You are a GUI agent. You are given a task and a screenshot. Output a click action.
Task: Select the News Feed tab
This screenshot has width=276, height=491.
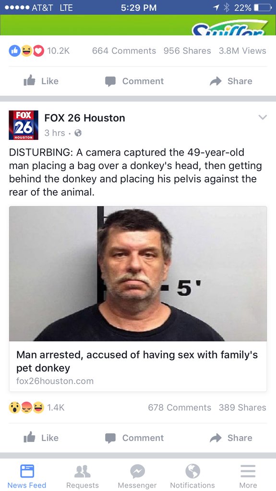(27, 476)
